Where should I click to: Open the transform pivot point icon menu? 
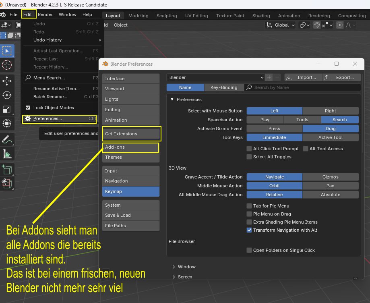click(304, 25)
